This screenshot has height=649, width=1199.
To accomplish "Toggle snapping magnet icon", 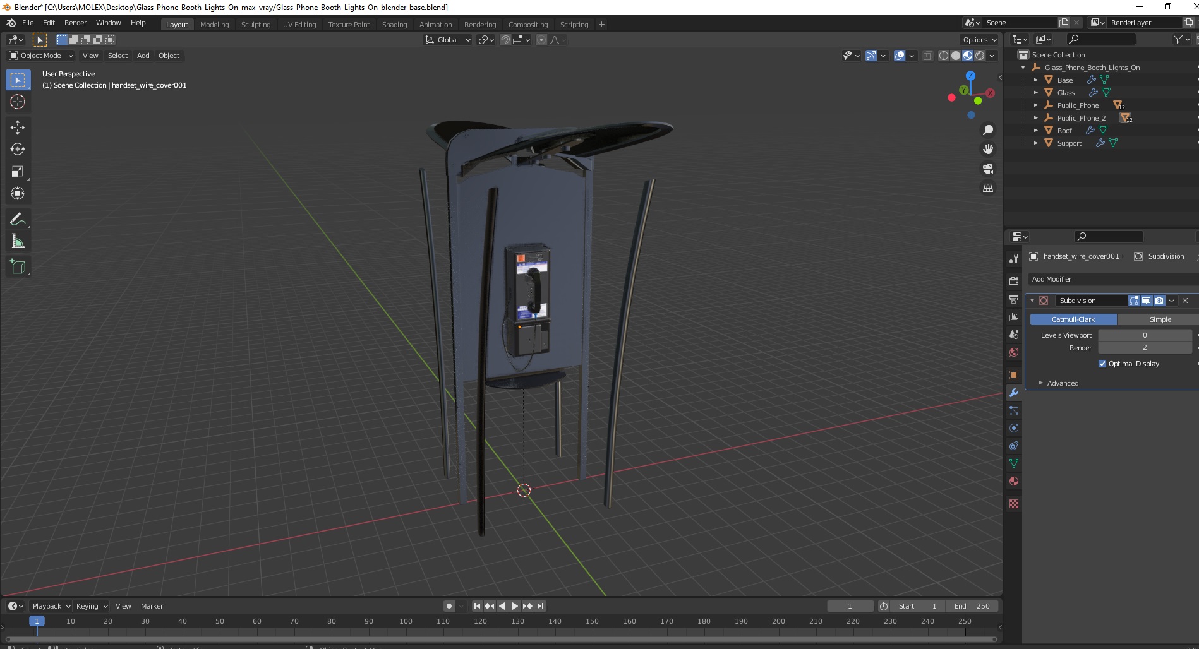I will [x=505, y=40].
